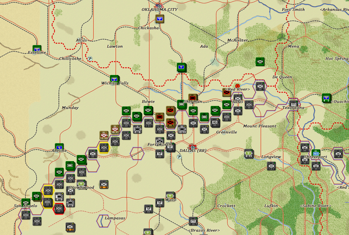Select the armor brigade with strength 8-6
349x235 pixels.
pyautogui.click(x=137, y=129)
